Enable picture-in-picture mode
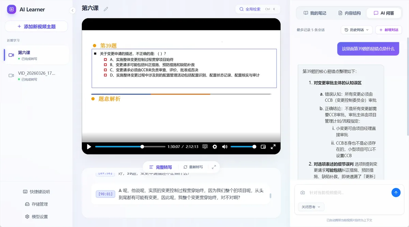Image resolution: width=409 pixels, height=227 pixels. tap(263, 147)
